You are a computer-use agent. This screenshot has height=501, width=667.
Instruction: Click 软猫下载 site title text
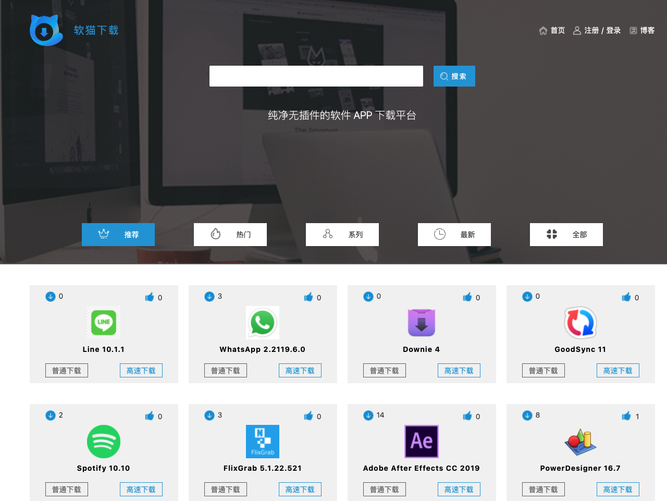pyautogui.click(x=96, y=30)
